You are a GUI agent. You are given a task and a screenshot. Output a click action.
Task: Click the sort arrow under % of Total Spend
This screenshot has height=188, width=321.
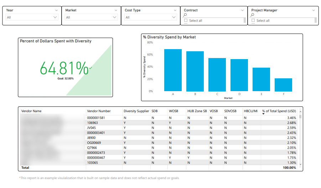click(263, 114)
